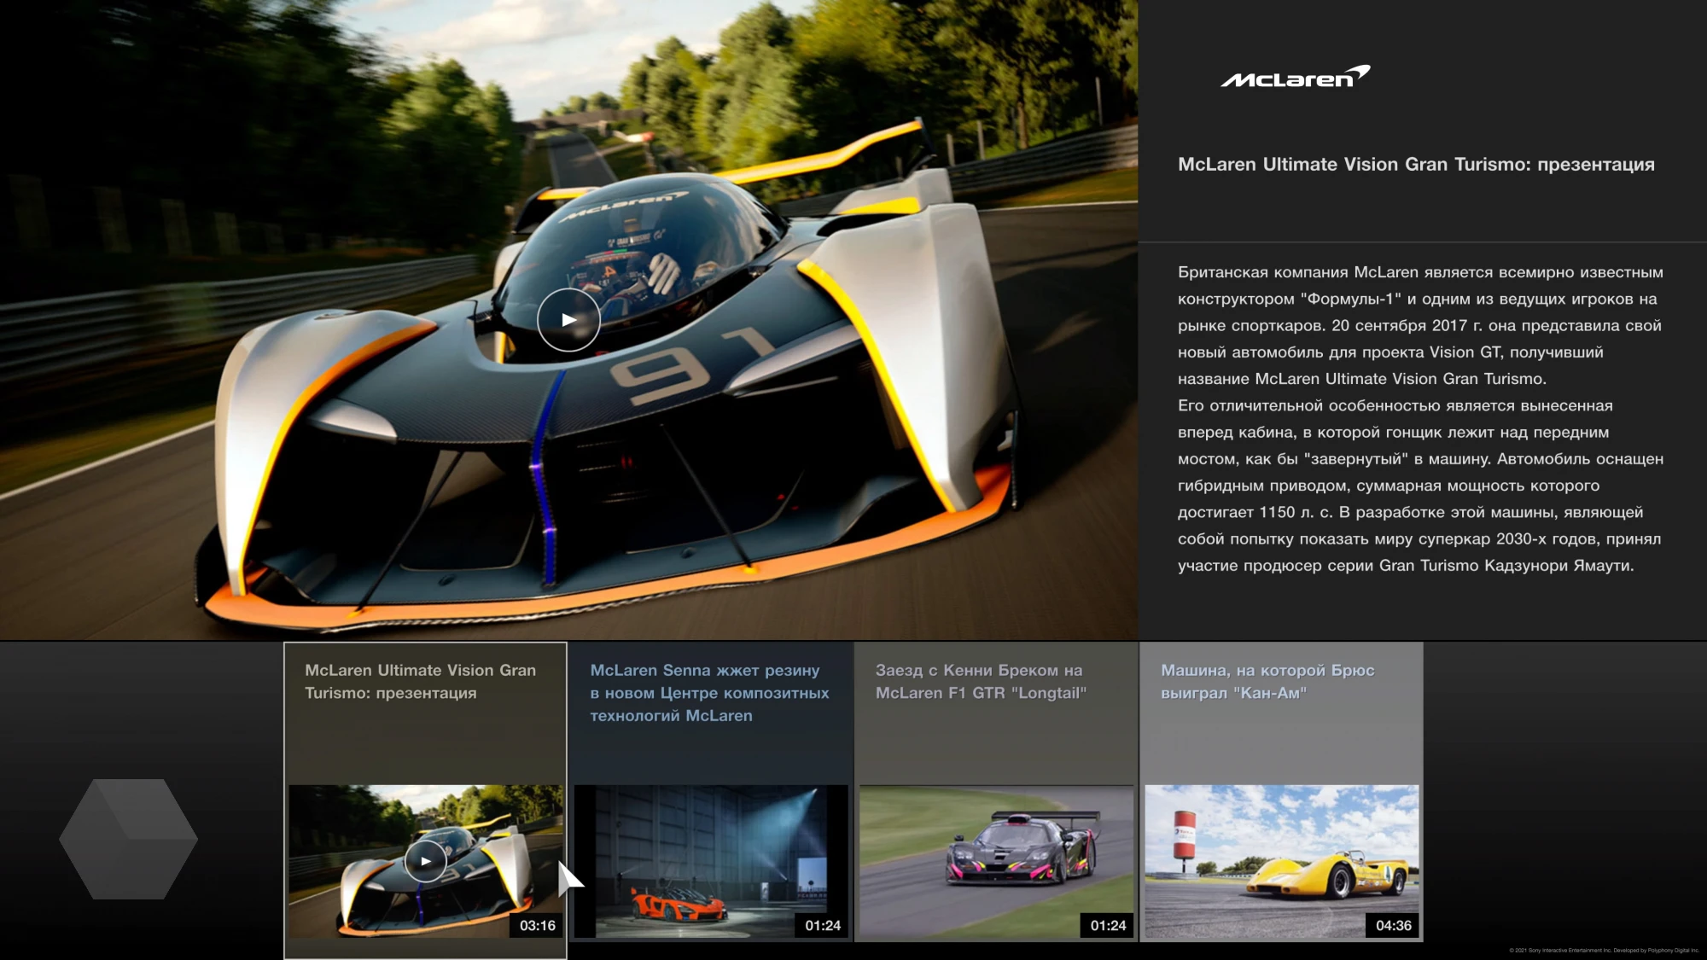Click the Sony copyright notice text
This screenshot has height=960, width=1707.
click(1604, 950)
